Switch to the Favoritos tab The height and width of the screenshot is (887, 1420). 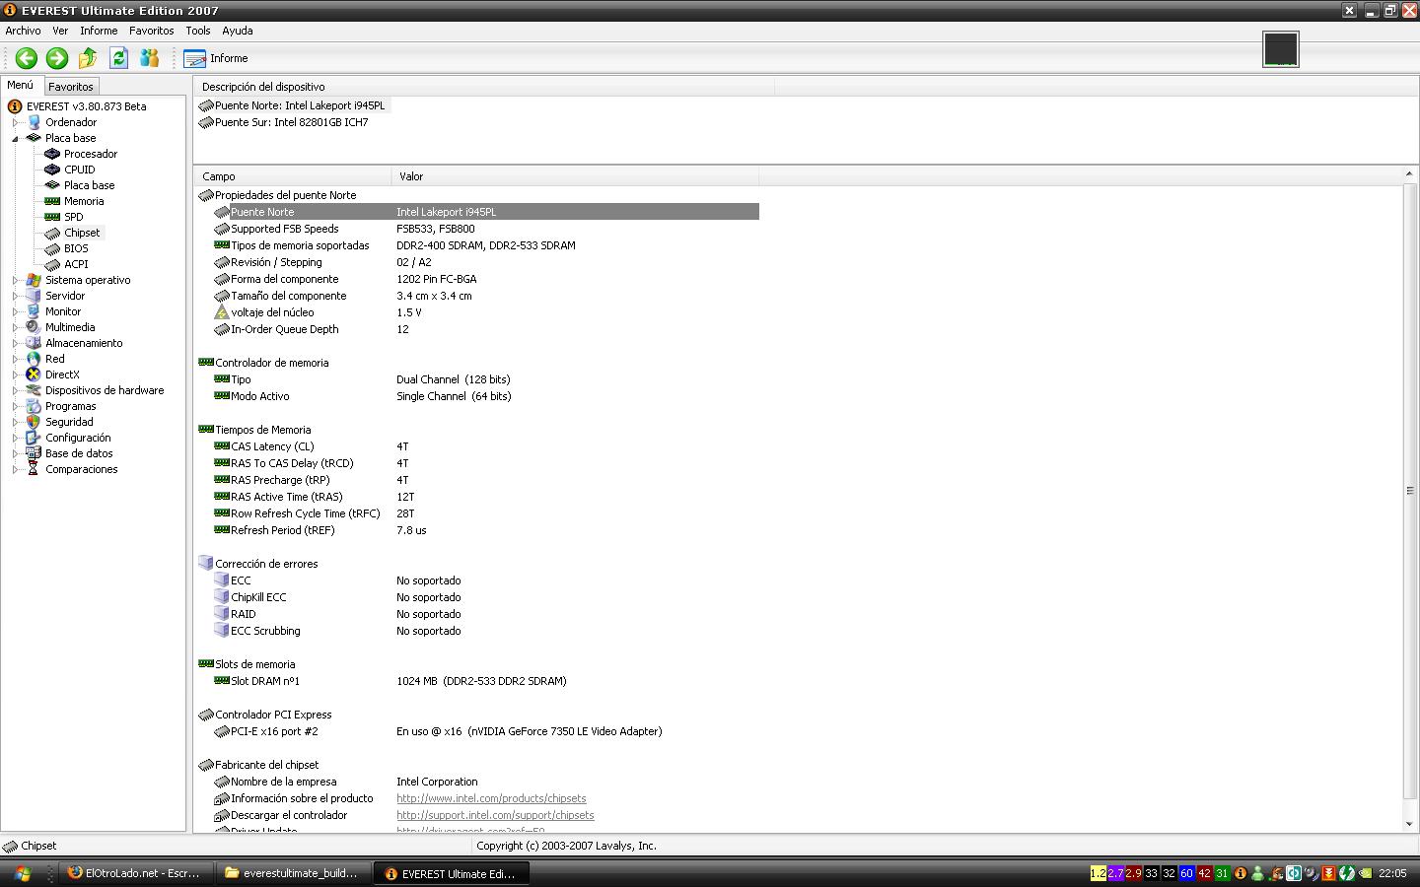click(x=71, y=87)
